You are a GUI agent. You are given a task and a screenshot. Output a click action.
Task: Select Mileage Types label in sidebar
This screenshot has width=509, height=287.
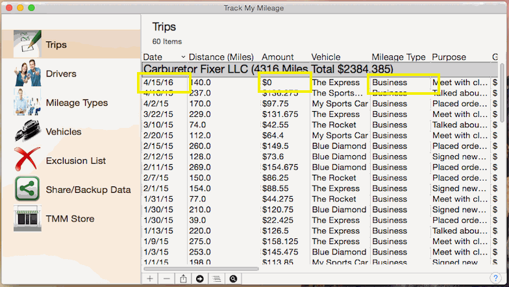pos(77,103)
